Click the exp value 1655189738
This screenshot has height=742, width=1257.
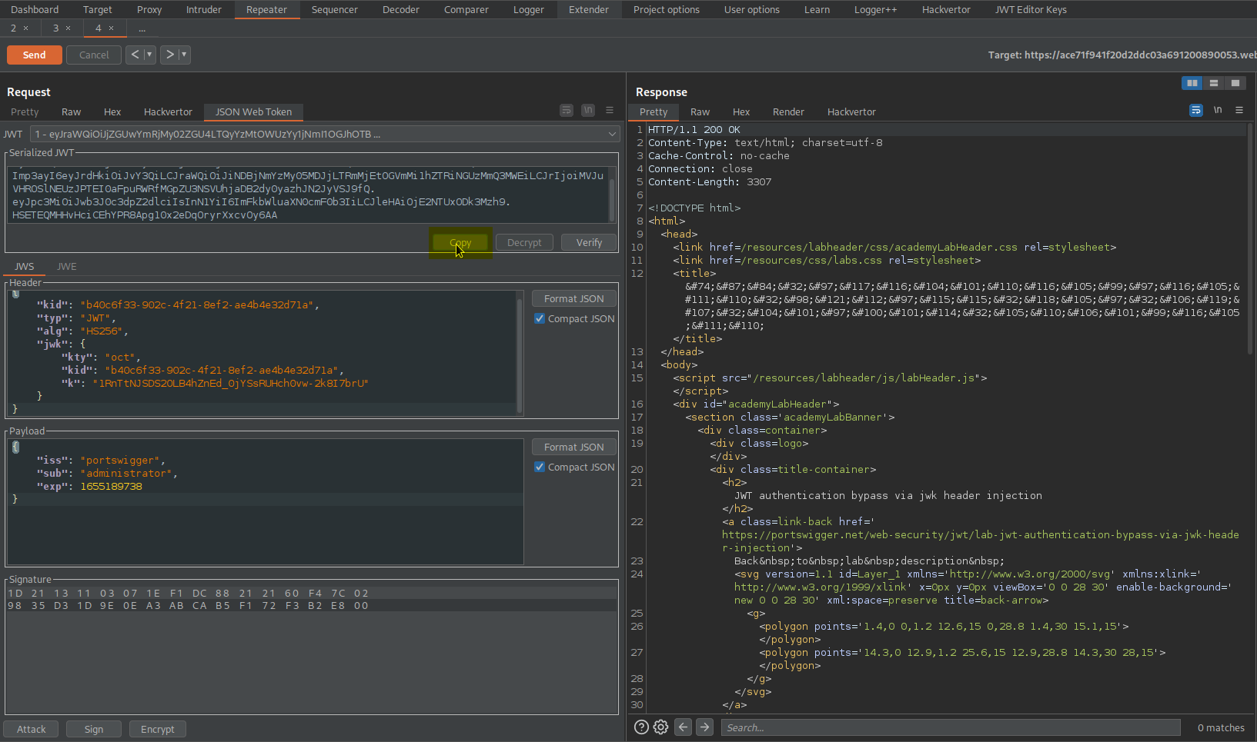111,486
